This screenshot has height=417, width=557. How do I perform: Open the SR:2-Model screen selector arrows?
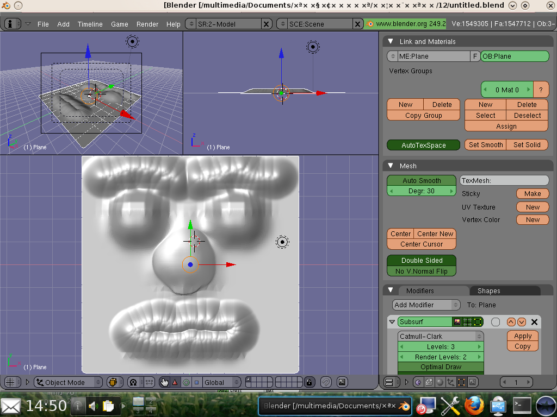tap(191, 24)
